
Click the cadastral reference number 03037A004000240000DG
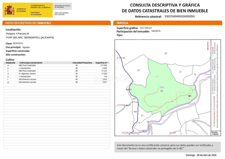pos(179,17)
